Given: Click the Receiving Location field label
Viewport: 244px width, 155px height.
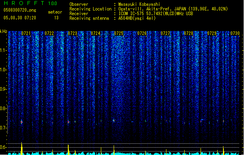Looking at the screenshot, I should [90, 9].
